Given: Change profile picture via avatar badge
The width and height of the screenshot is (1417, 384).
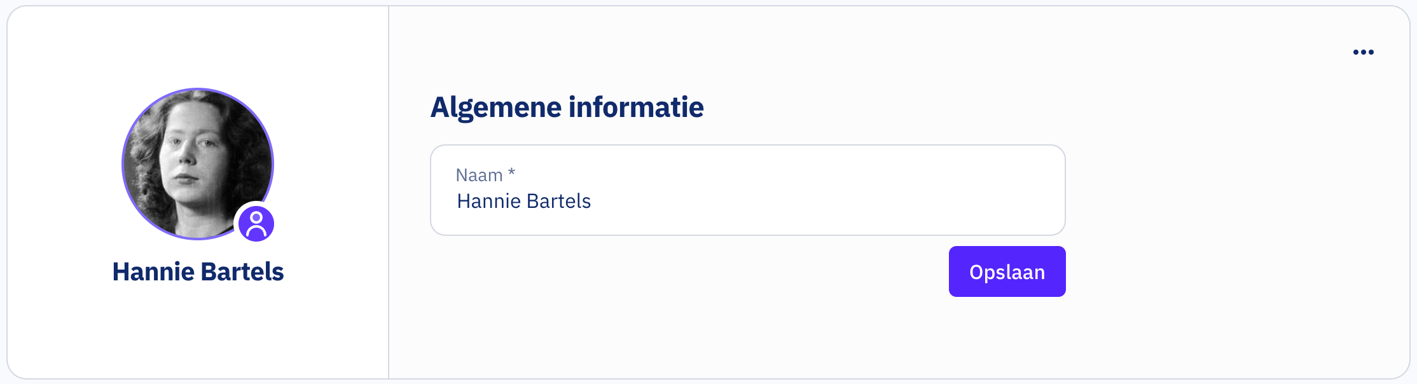Looking at the screenshot, I should [x=256, y=223].
